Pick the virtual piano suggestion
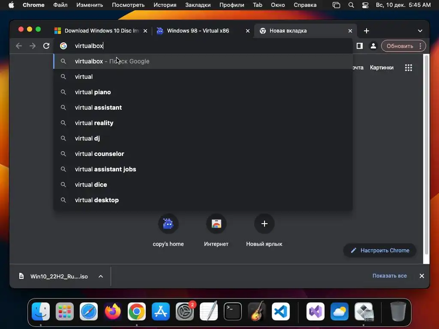Viewport: 439px width, 329px height. coord(203,92)
